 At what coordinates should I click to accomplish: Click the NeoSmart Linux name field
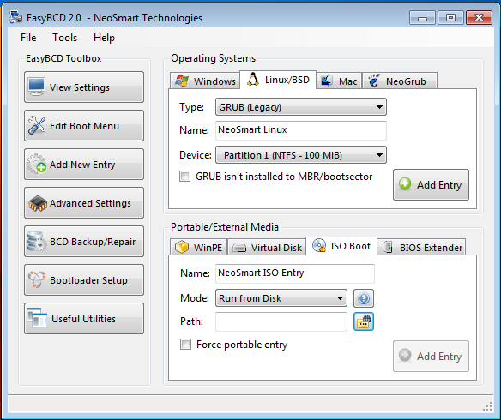[301, 130]
